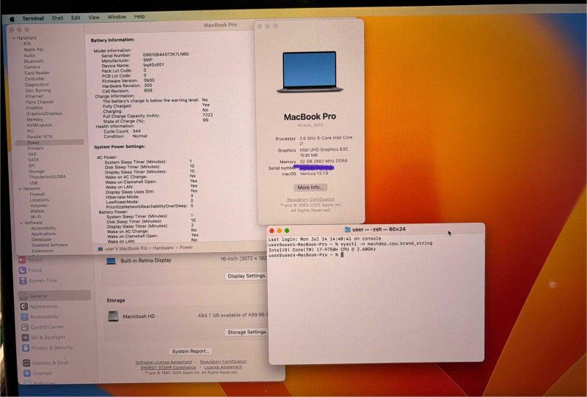This screenshot has width=587, height=397.
Task: Open Software License Agreement link
Action: [164, 363]
